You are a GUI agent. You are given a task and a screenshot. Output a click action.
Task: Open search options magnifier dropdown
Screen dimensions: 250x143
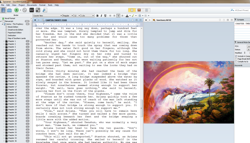pyautogui.click(x=232, y=10)
